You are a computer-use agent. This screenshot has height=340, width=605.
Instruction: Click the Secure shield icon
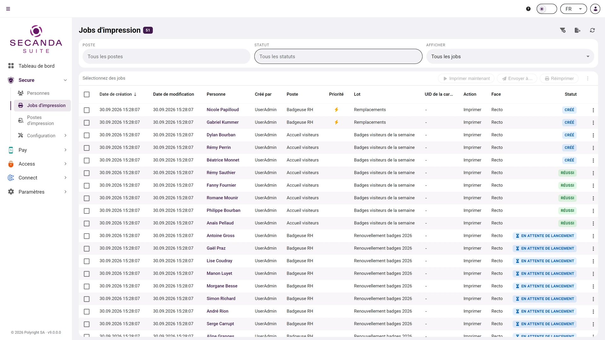[11, 80]
